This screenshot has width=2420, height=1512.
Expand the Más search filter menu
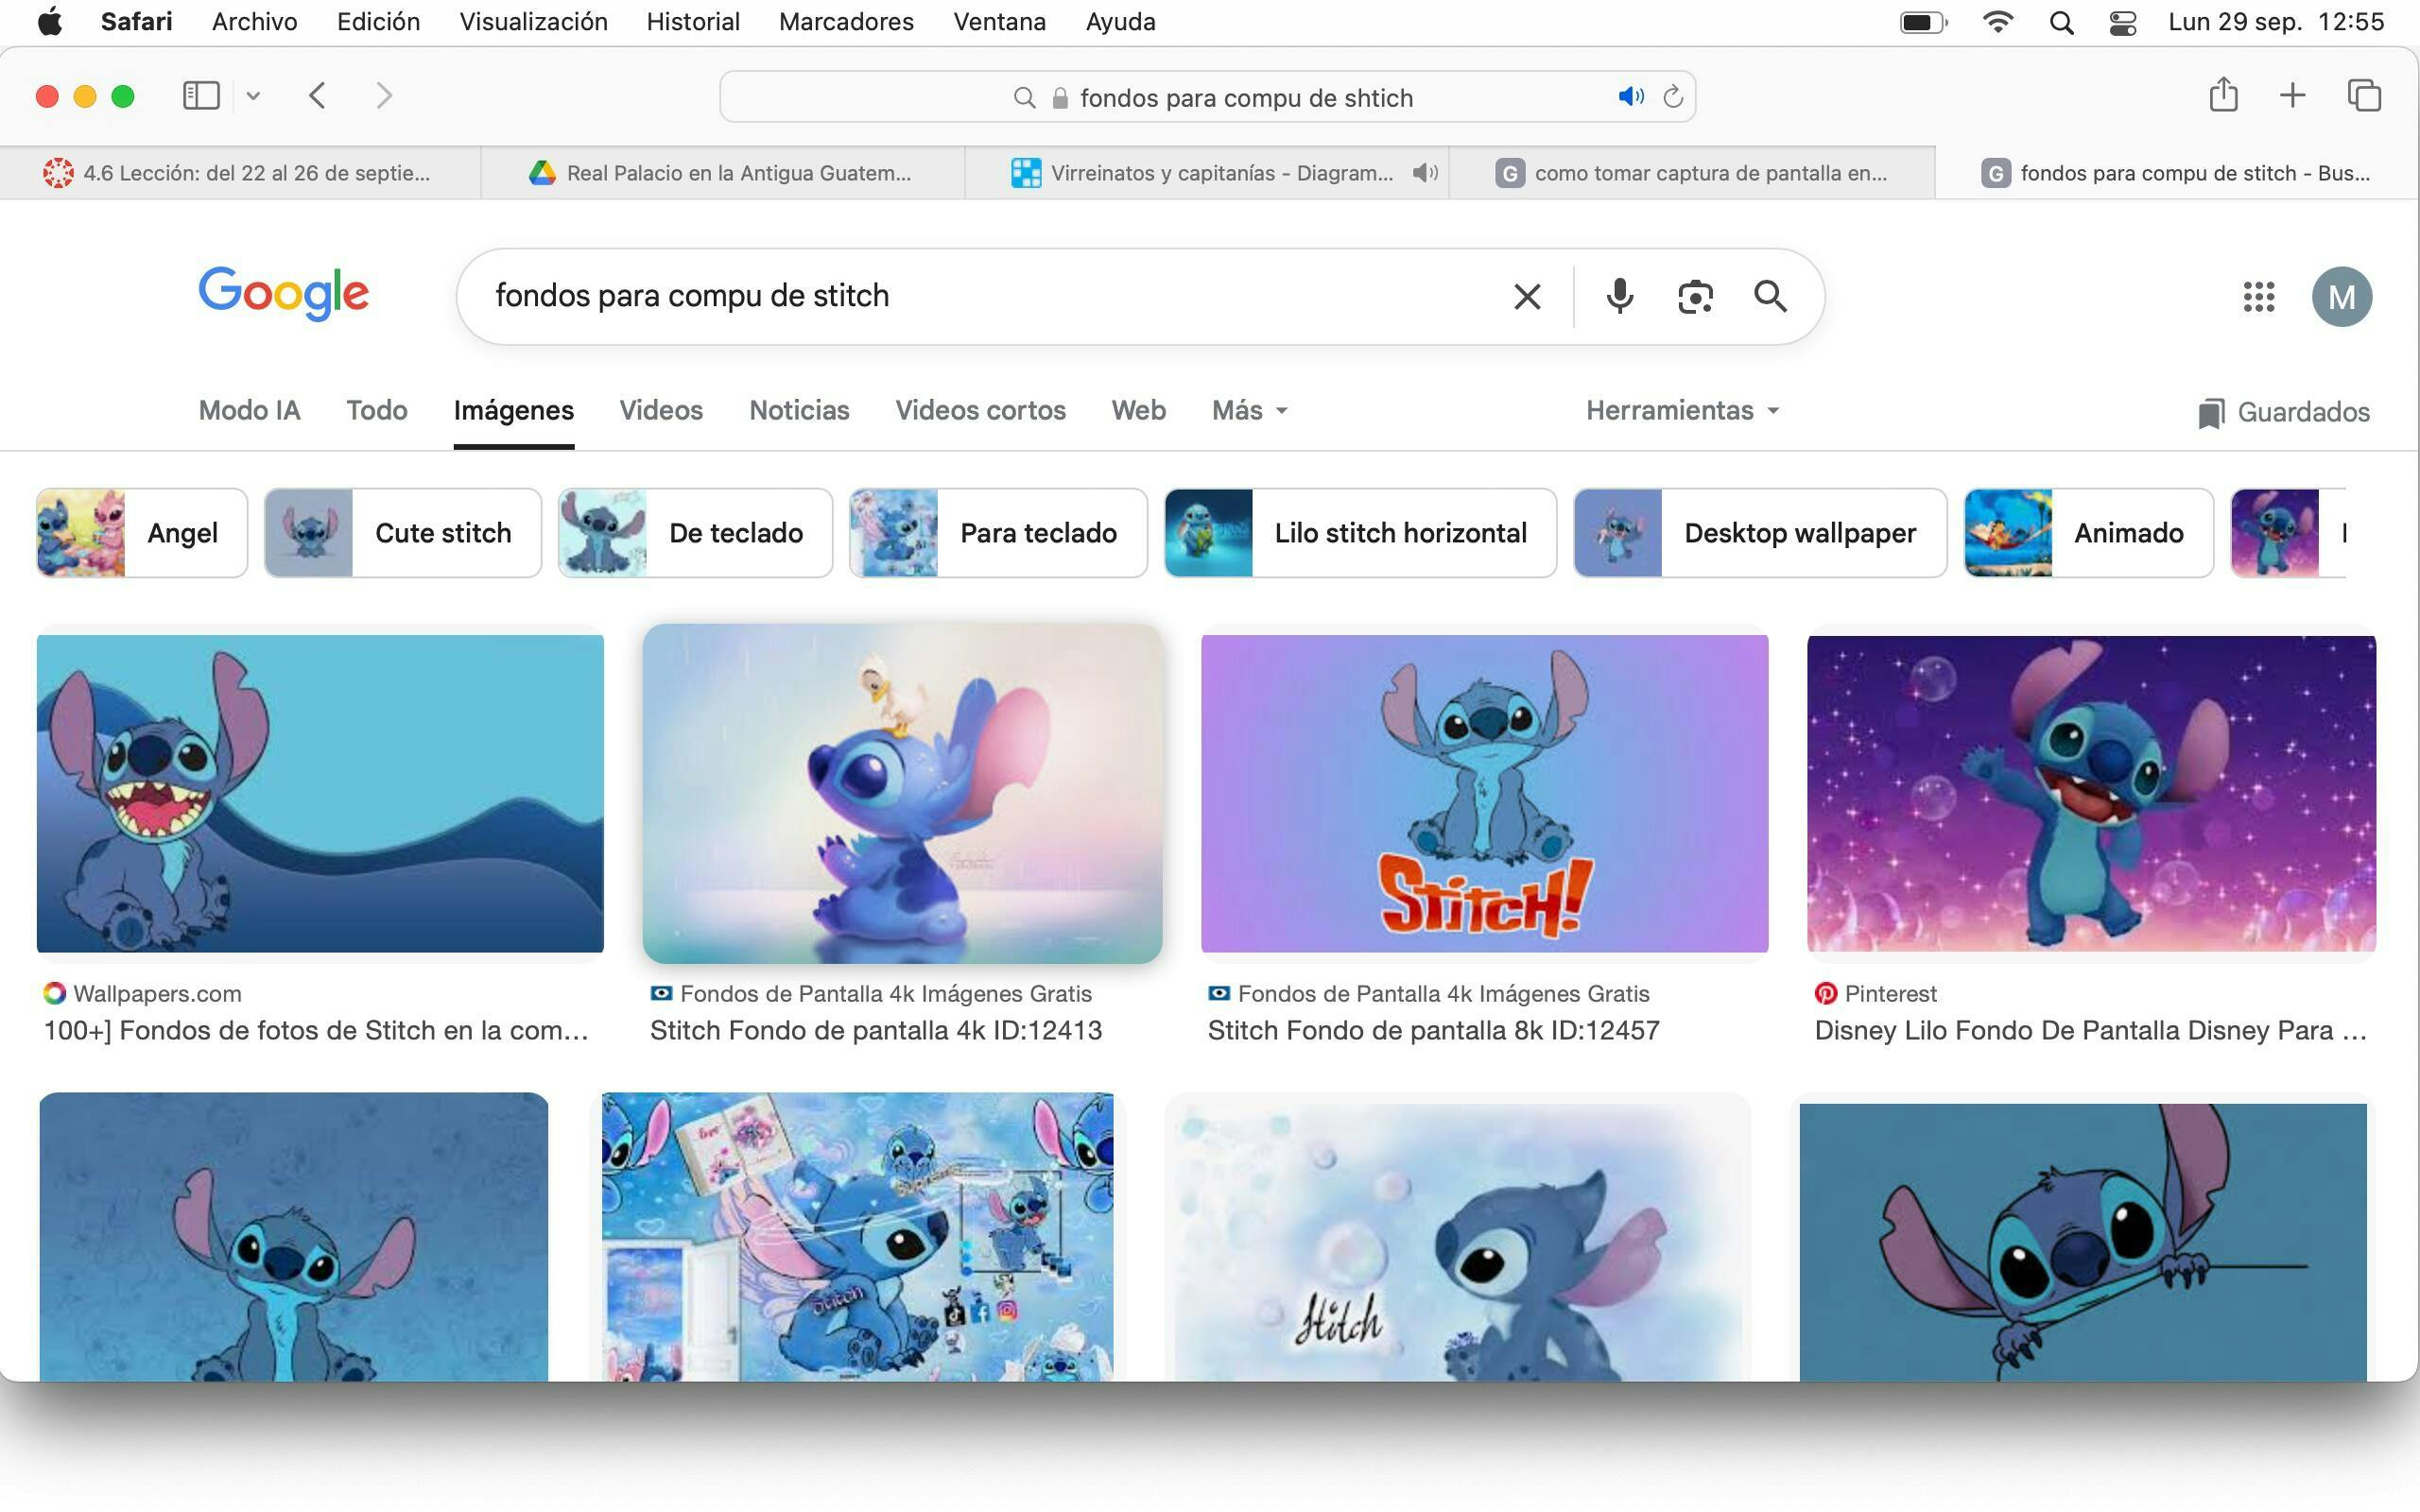click(x=1249, y=410)
